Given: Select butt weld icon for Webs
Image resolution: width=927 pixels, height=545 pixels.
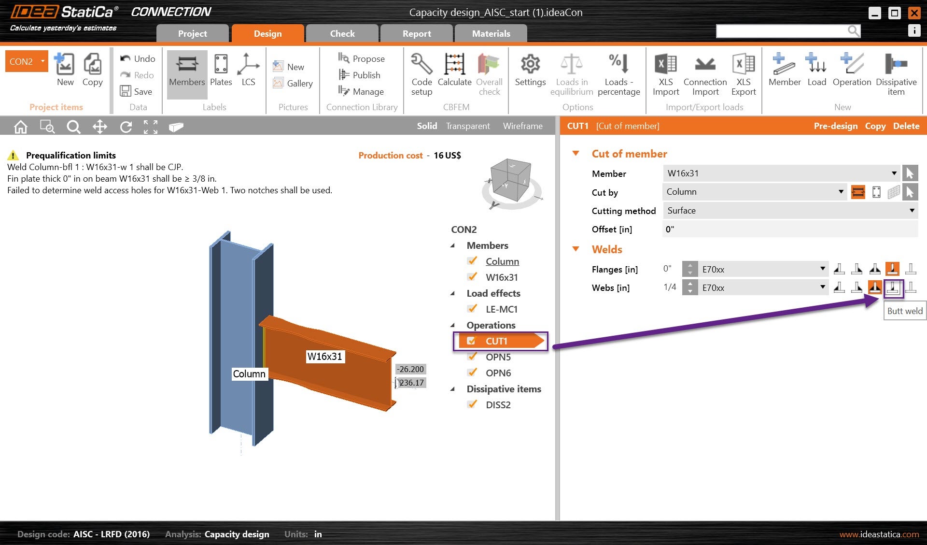Looking at the screenshot, I should click(x=893, y=287).
